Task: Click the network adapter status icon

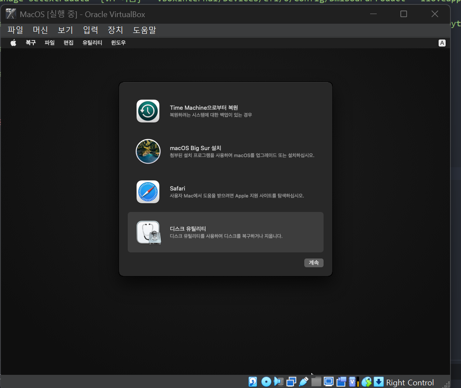Action: point(291,381)
